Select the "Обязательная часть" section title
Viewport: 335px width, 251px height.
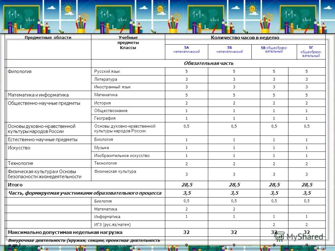[x=209, y=63]
